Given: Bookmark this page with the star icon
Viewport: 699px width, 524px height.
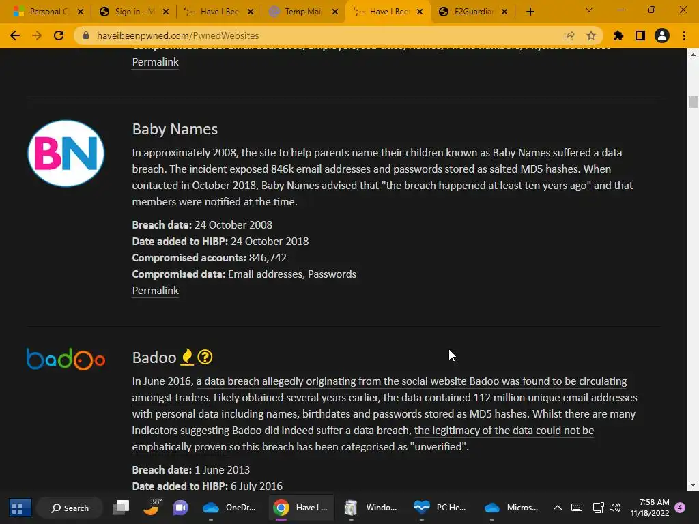Looking at the screenshot, I should [x=591, y=35].
